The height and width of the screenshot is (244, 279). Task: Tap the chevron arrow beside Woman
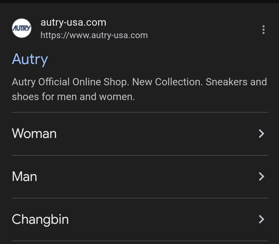tap(261, 134)
